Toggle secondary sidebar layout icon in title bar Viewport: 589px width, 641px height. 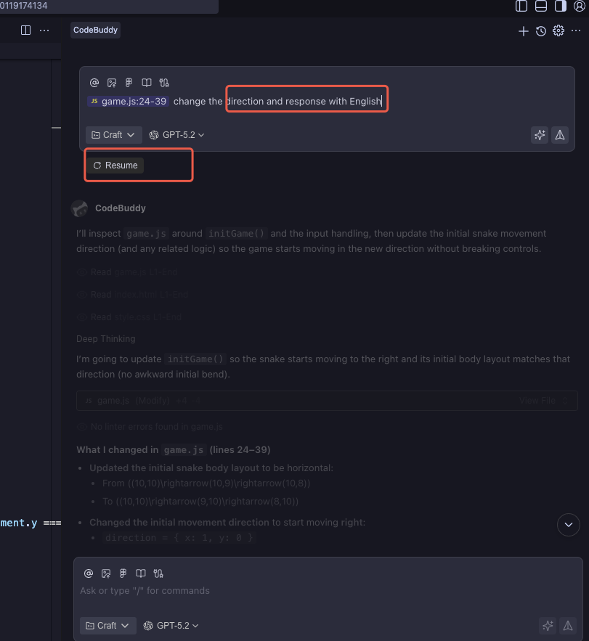561,6
